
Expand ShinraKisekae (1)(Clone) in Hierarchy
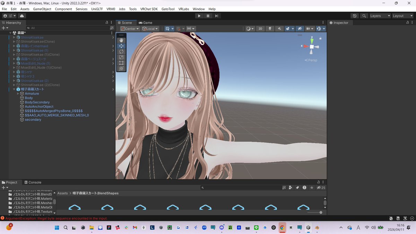[x=14, y=54]
